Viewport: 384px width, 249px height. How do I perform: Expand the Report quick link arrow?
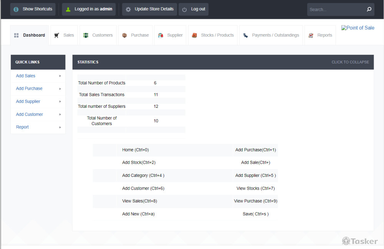(x=60, y=127)
